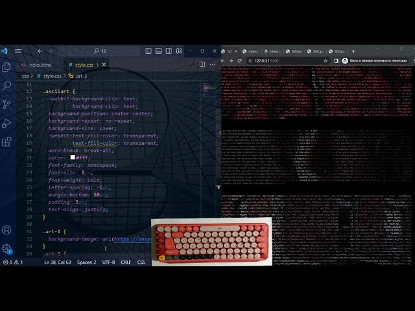Viewport: 415px width, 311px height.
Task: Open the Source Control view
Action: point(6,104)
